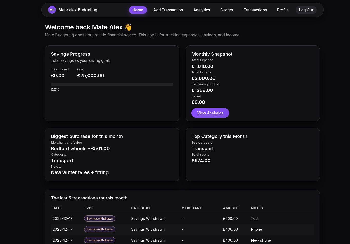Navigate to the Analytics section

pyautogui.click(x=202, y=10)
